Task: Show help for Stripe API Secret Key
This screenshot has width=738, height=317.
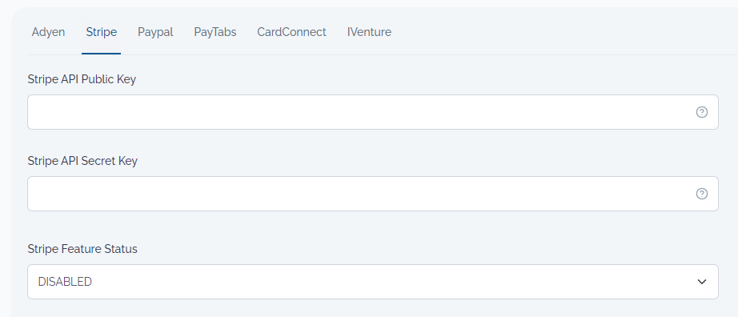Action: pos(702,194)
